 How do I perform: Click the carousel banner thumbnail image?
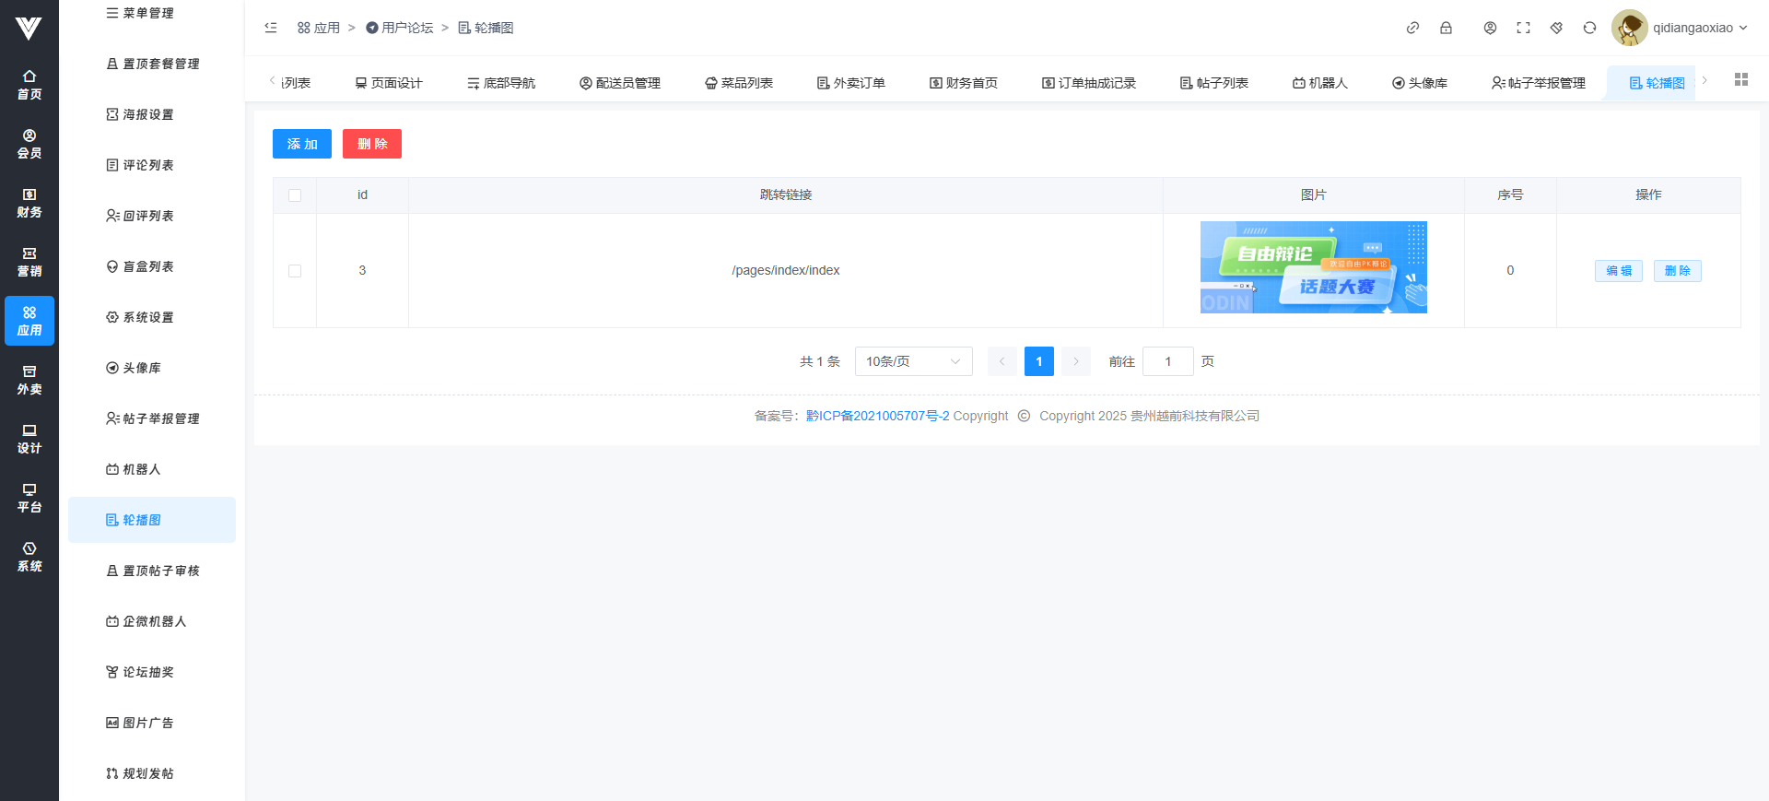click(1313, 267)
